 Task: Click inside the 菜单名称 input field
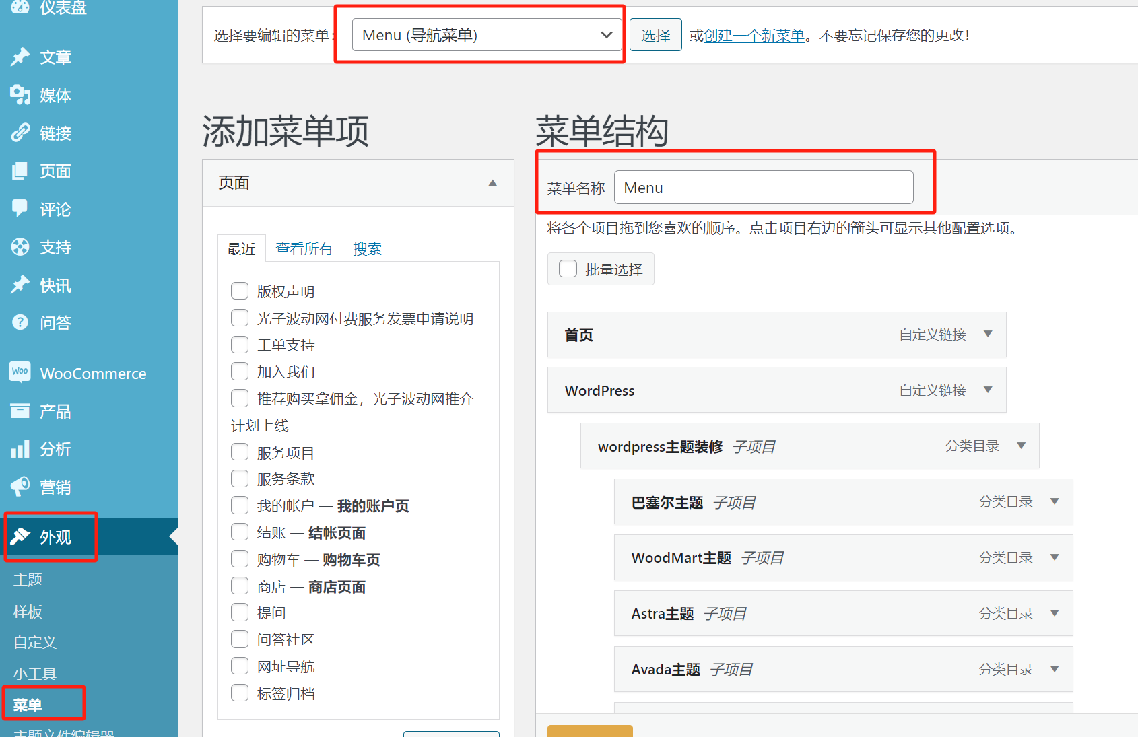click(x=763, y=187)
